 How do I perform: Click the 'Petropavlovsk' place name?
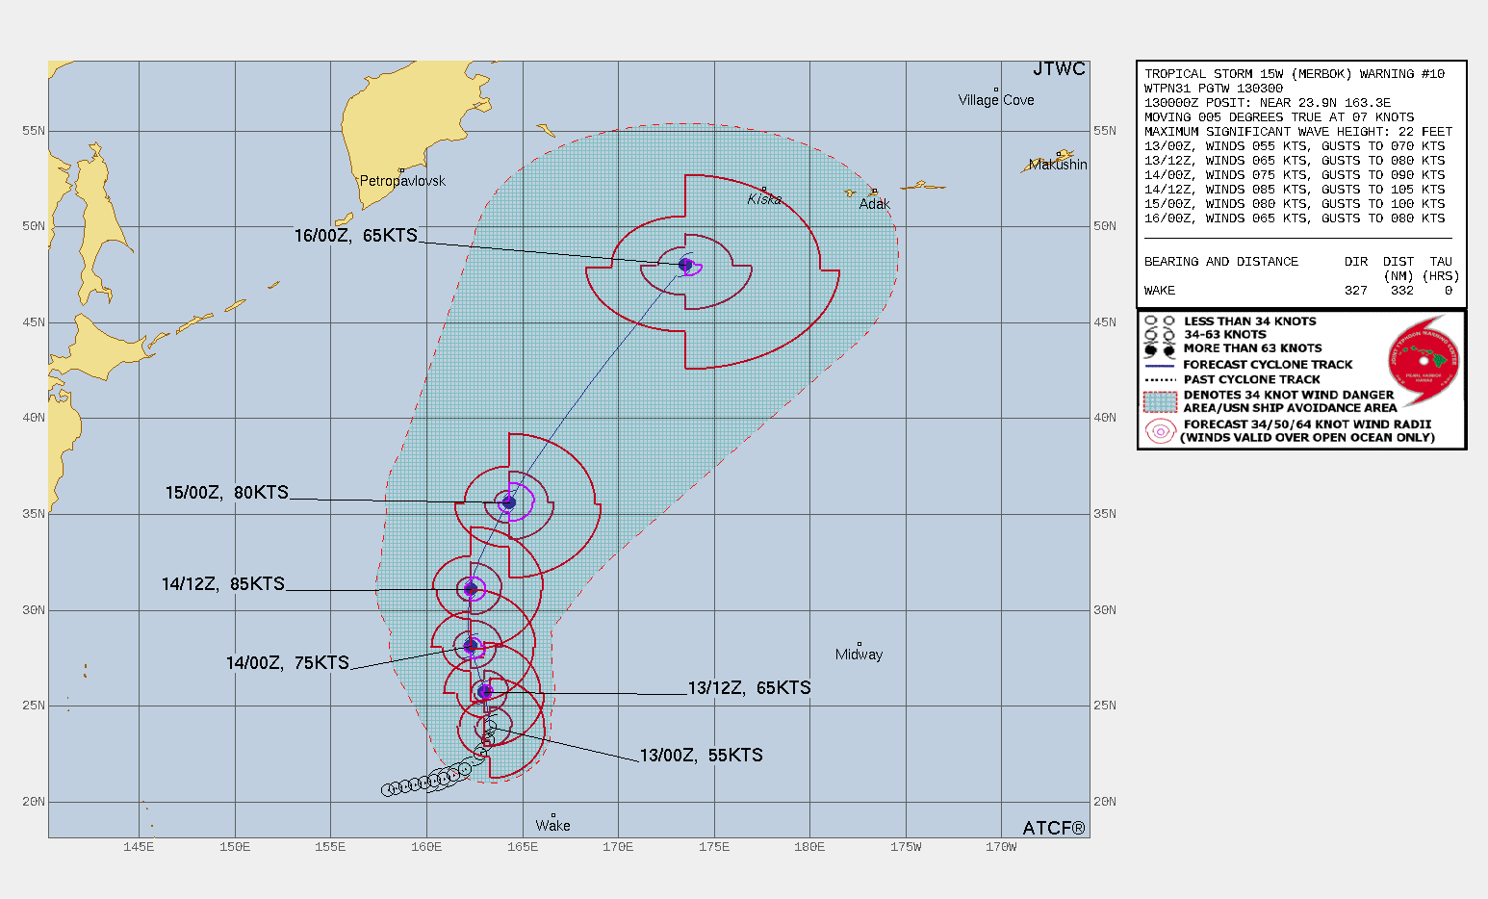tap(402, 181)
